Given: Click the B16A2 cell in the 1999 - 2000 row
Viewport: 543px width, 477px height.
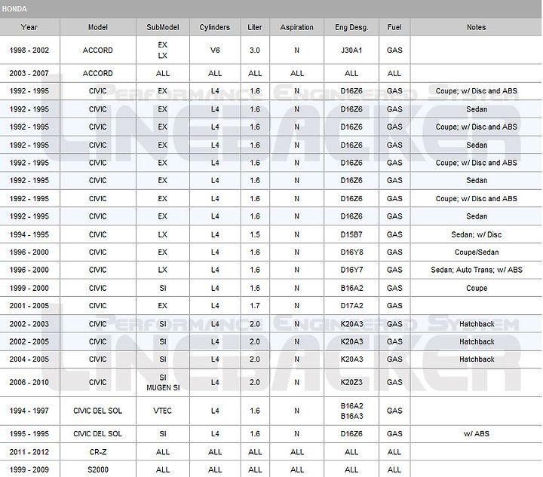Looking at the screenshot, I should (x=351, y=288).
